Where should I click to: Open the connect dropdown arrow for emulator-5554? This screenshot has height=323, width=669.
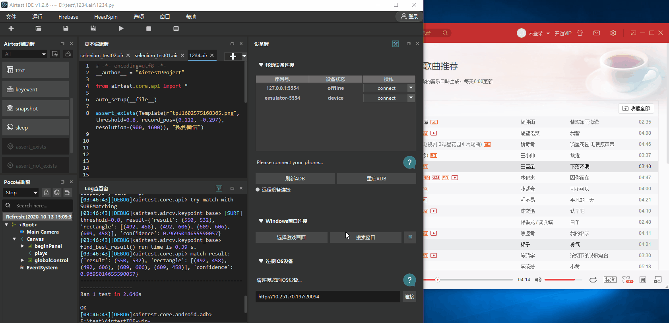411,98
